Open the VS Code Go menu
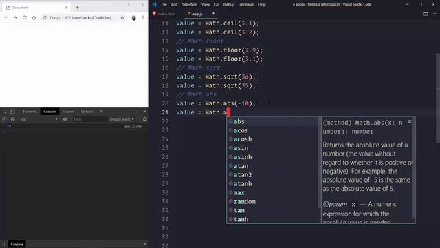 pos(217,5)
